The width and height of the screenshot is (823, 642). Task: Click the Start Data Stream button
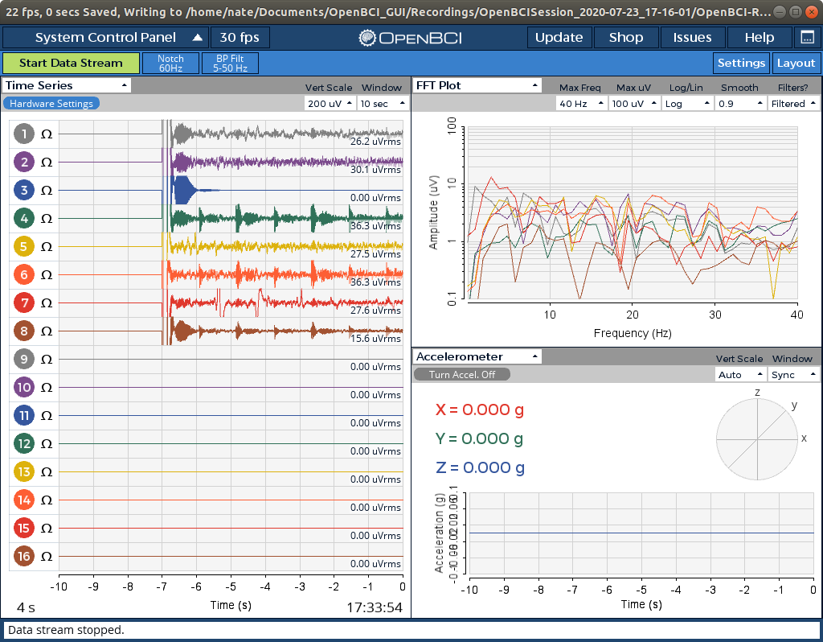tap(71, 63)
